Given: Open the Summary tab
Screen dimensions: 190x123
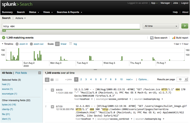Looking at the screenshot, I should [x=7, y=12].
